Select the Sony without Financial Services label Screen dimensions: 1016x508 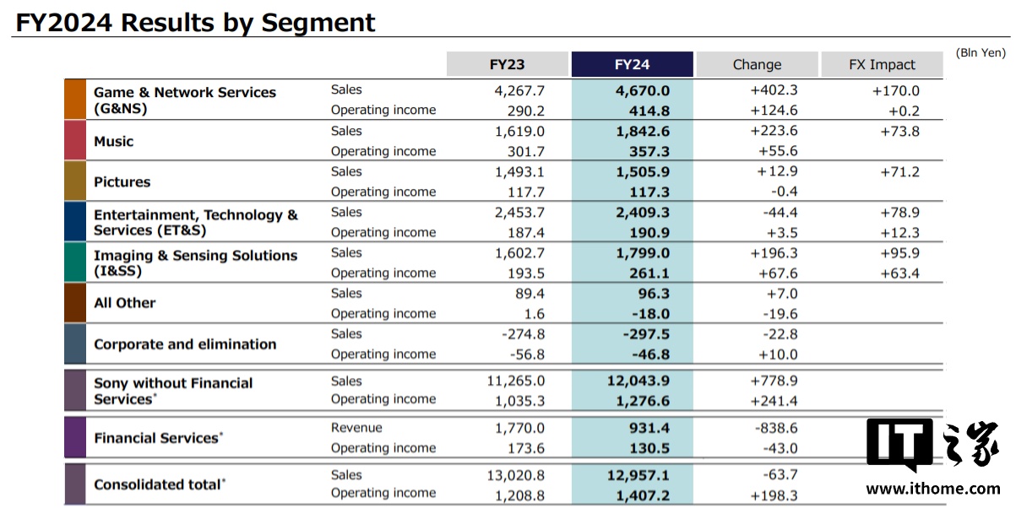173,391
